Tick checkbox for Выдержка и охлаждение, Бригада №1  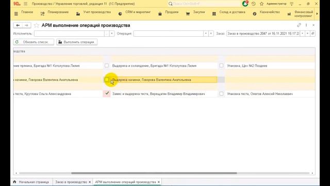click(x=107, y=66)
